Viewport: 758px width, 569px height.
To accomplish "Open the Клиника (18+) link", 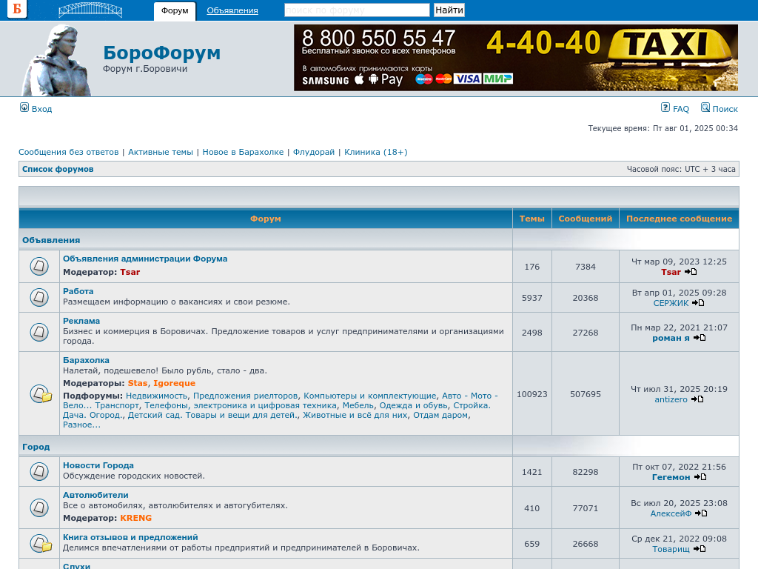I will [x=375, y=152].
